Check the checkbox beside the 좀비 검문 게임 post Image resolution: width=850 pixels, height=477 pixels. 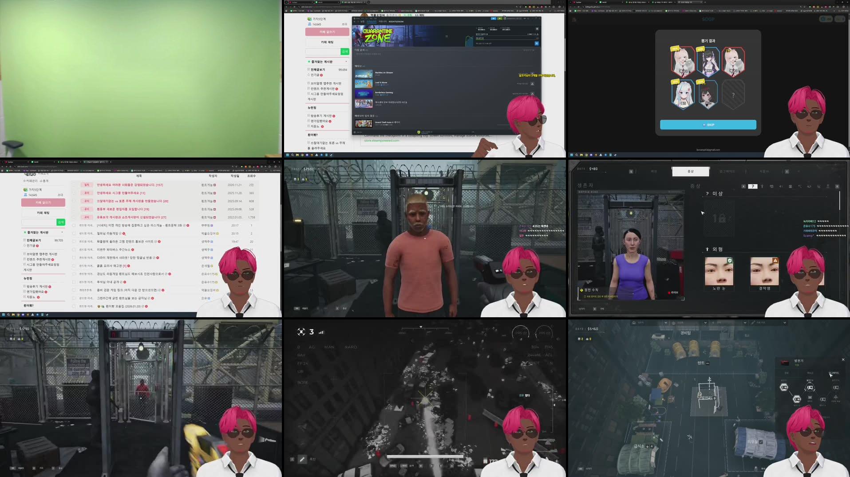[74, 290]
